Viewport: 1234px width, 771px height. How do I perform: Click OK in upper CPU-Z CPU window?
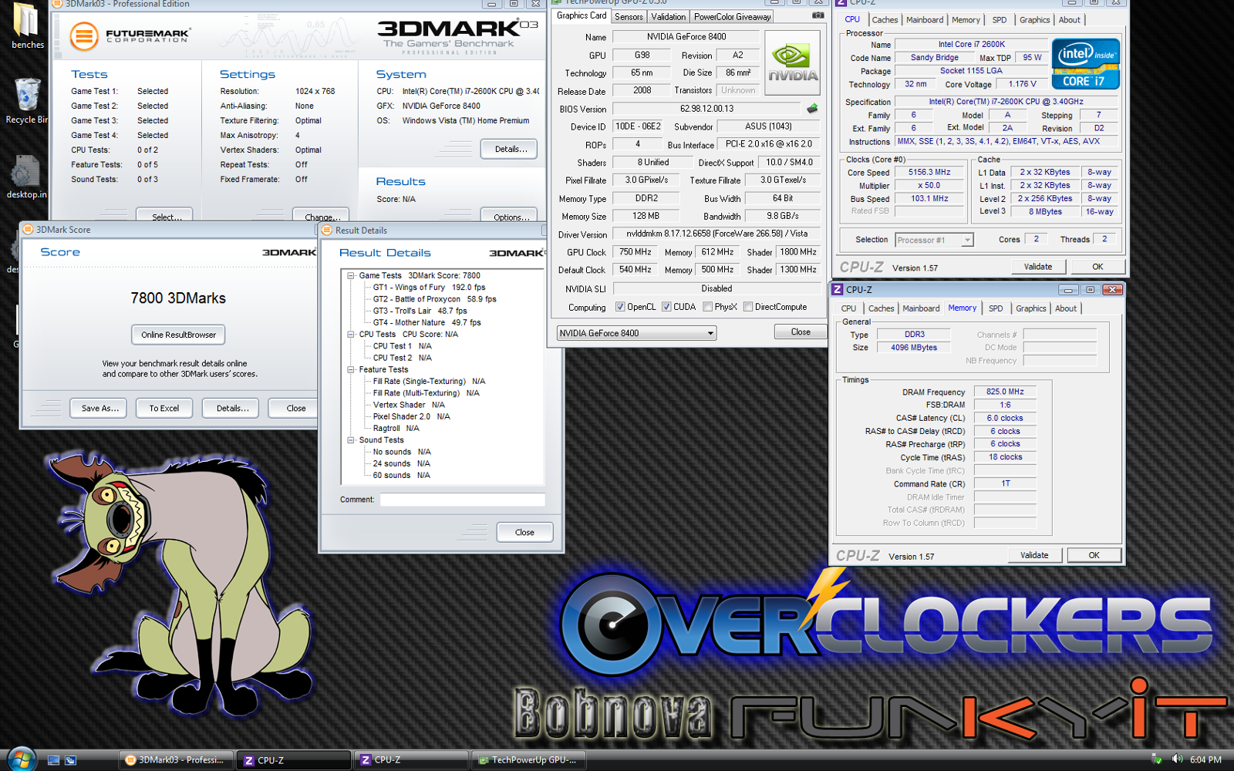(1097, 267)
